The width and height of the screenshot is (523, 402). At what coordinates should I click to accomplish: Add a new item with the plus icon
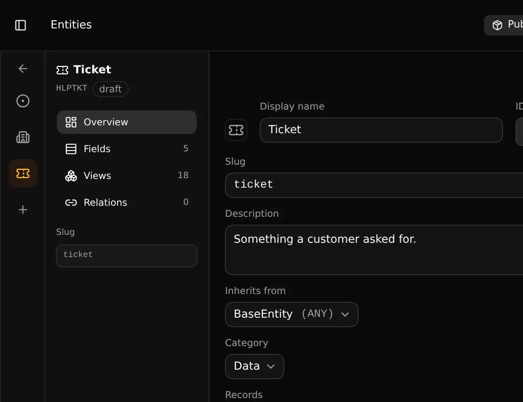tap(23, 210)
